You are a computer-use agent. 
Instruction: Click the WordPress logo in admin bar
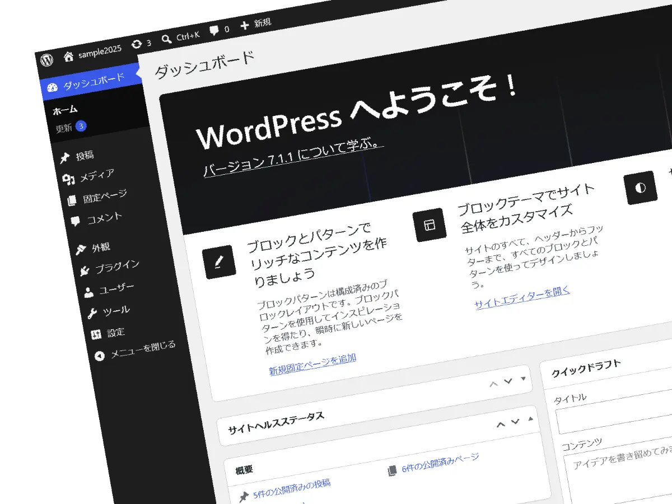(47, 59)
